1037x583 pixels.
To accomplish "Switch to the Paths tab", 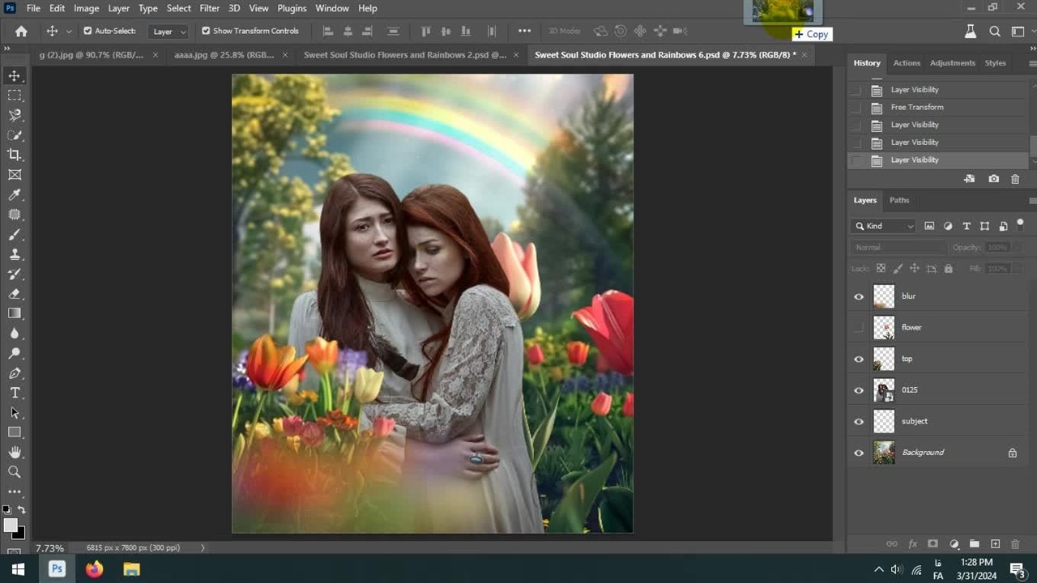I will pyautogui.click(x=898, y=200).
